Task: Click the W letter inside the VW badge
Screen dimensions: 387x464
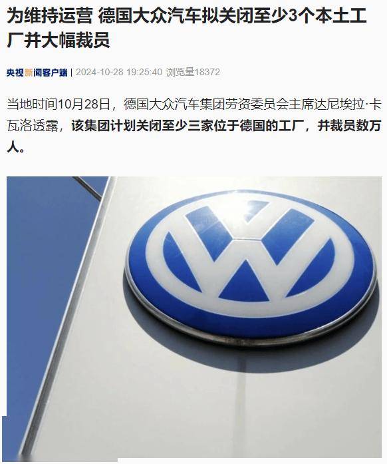Action: tap(249, 268)
